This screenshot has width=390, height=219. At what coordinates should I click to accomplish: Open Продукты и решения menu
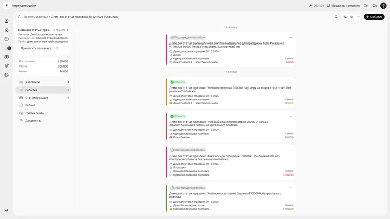tap(343, 6)
